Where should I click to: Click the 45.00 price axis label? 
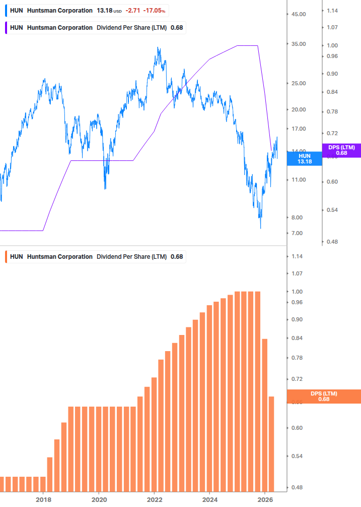pos(299,14)
